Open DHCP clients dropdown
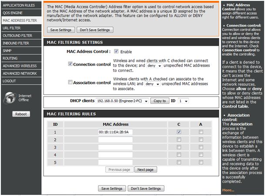The height and width of the screenshot is (196, 265). (122, 101)
